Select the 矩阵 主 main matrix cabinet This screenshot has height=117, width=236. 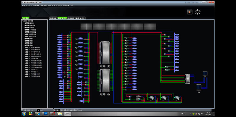(x=105, y=53)
